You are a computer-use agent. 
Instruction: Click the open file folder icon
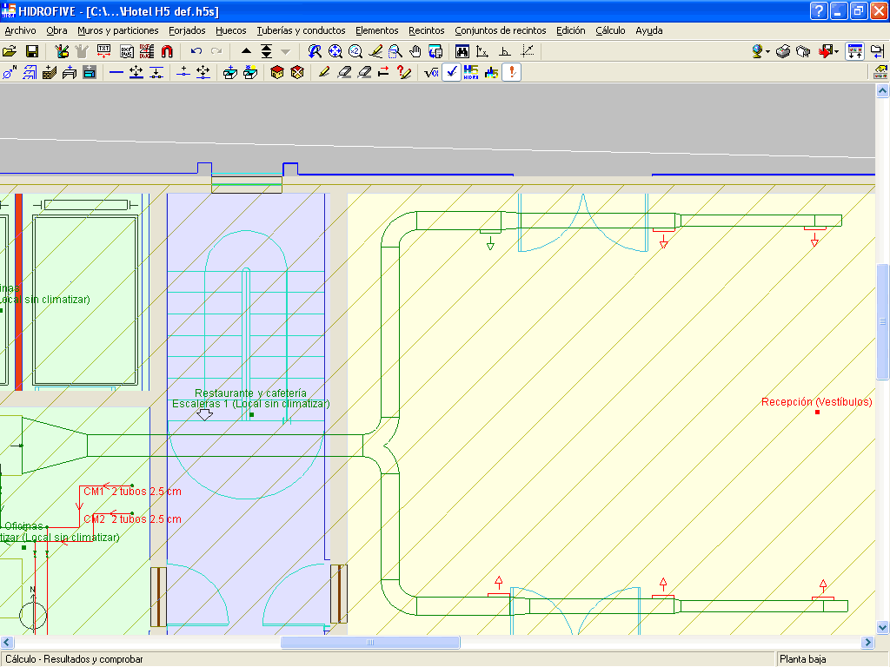(x=10, y=51)
